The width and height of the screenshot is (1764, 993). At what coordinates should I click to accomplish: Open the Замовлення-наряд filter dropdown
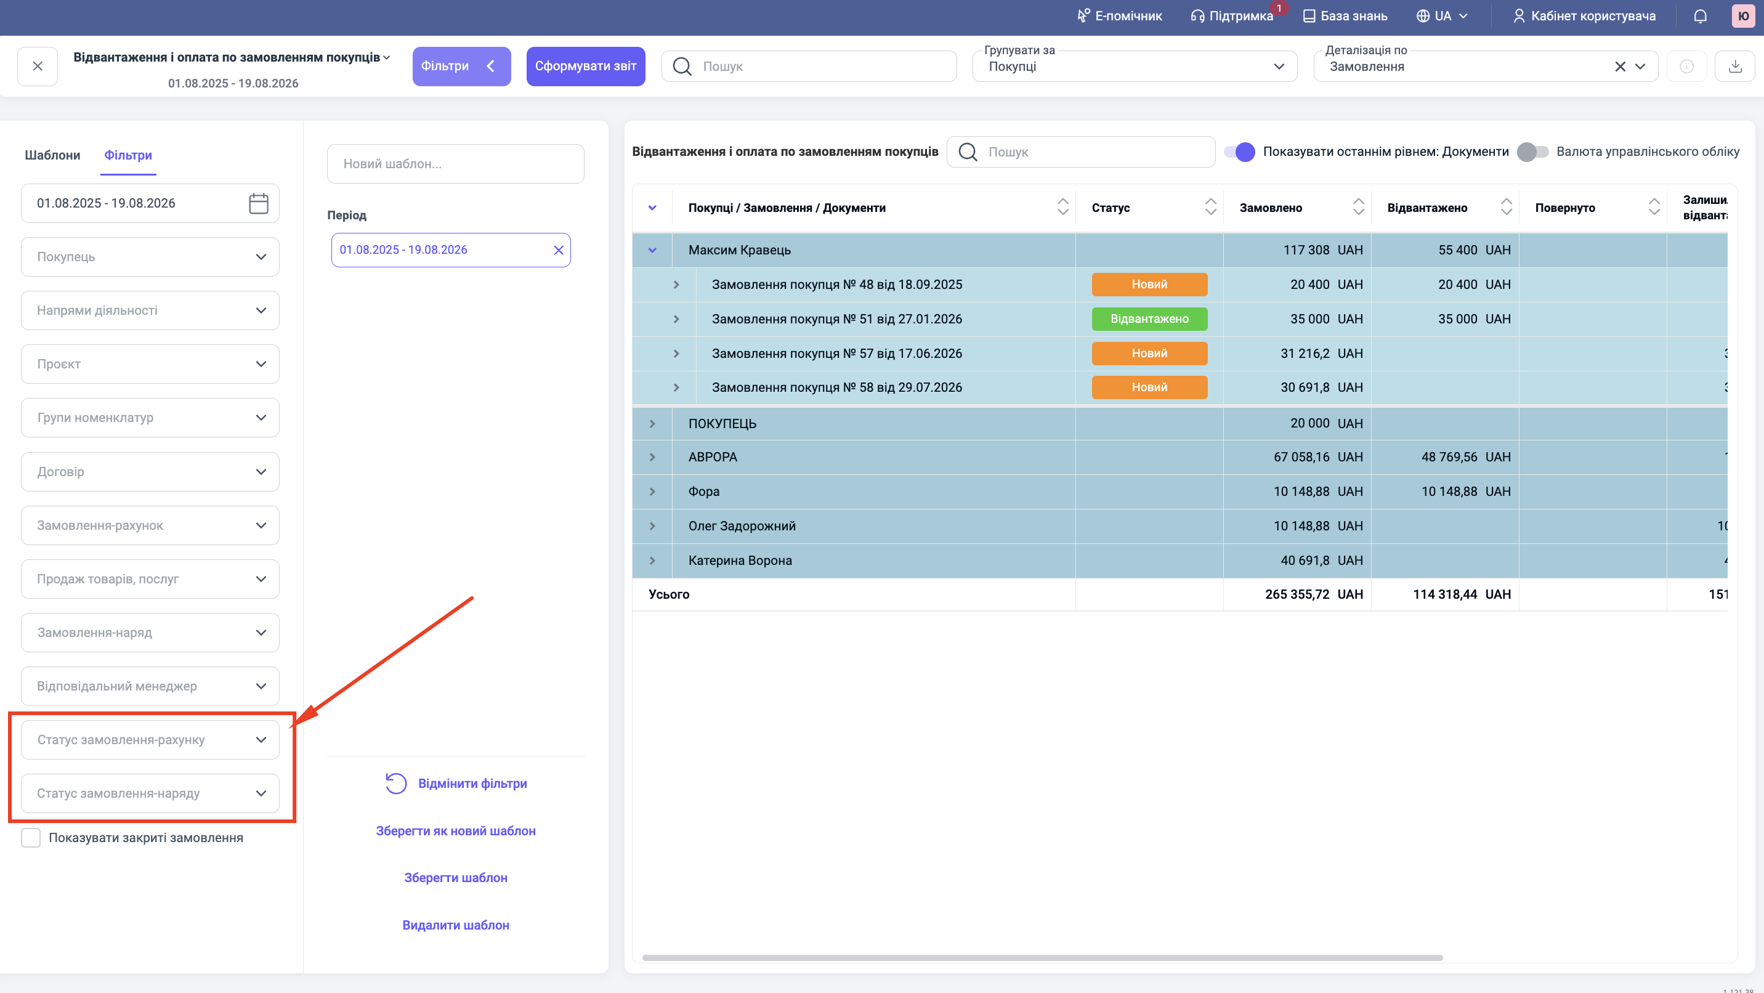pyautogui.click(x=150, y=633)
